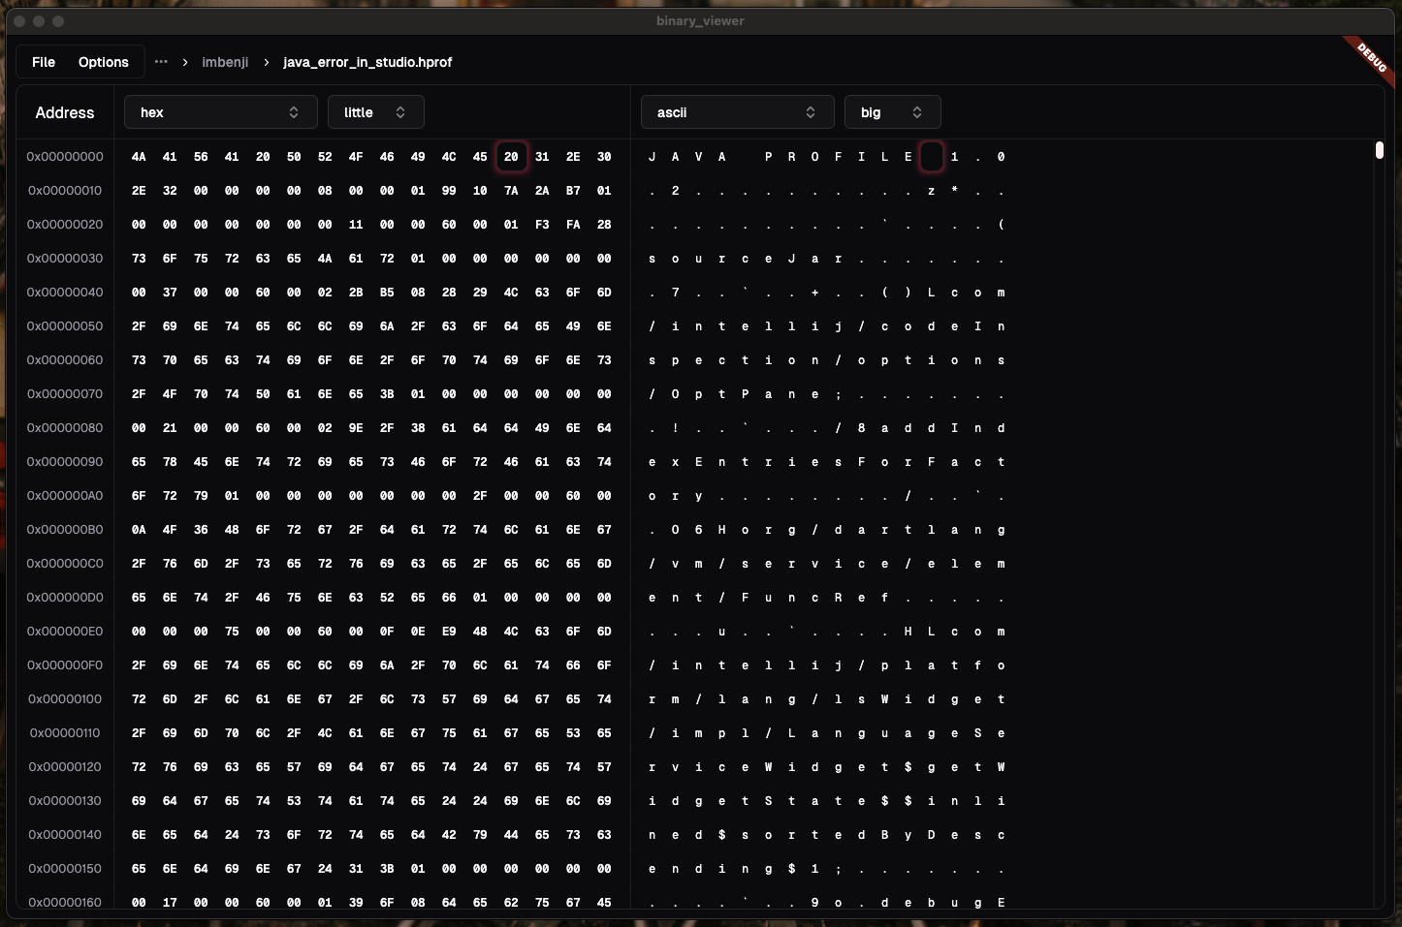Click the breadcrumb ellipsis icon

(161, 62)
